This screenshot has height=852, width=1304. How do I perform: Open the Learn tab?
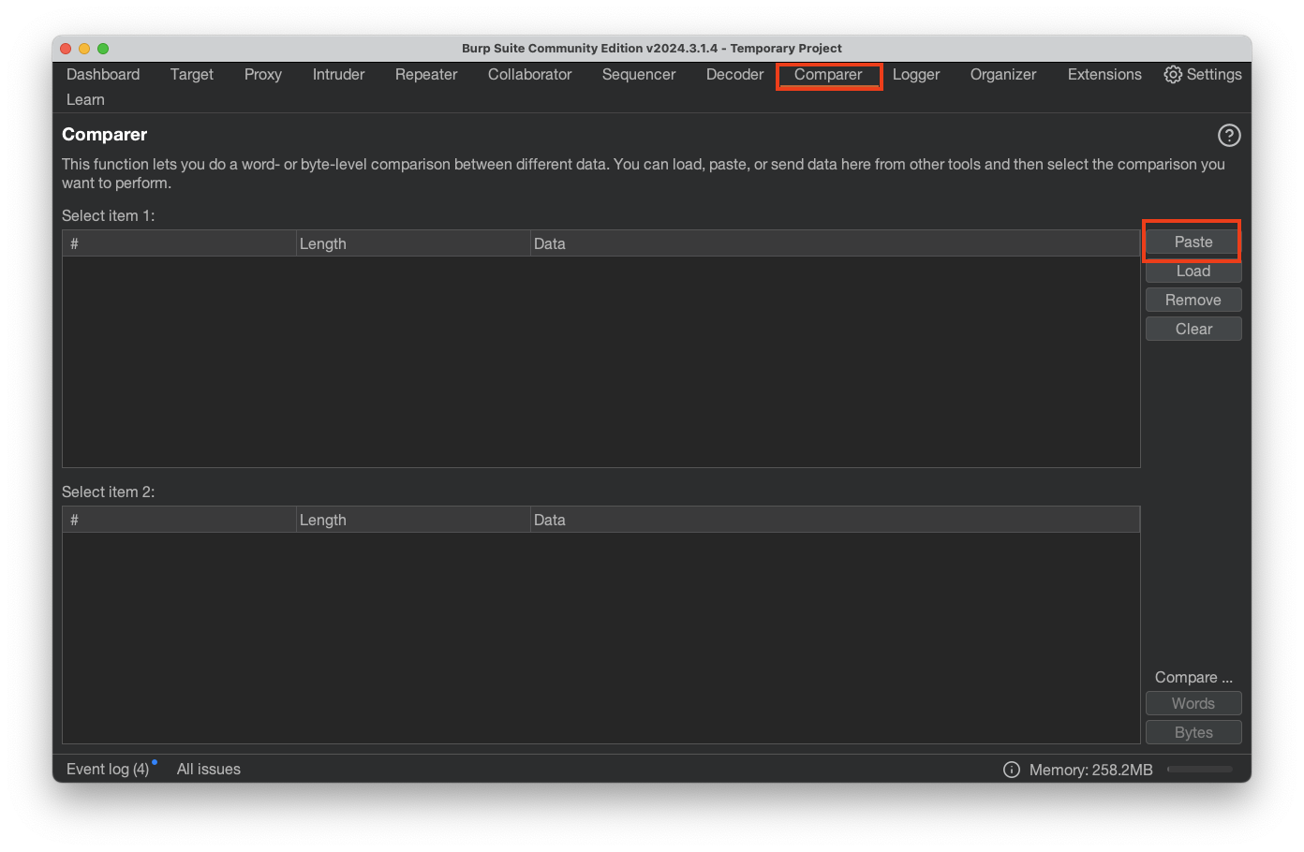tap(85, 99)
